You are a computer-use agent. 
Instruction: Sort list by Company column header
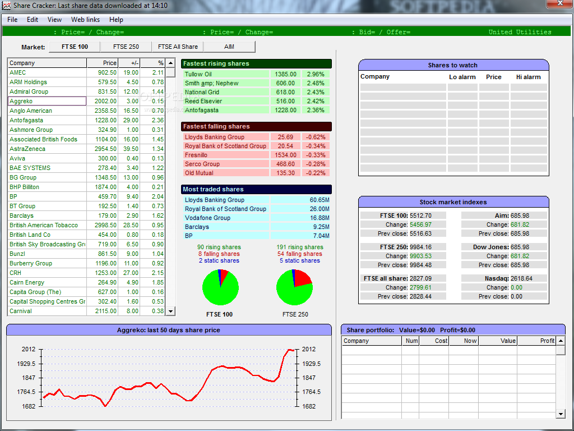(x=47, y=63)
